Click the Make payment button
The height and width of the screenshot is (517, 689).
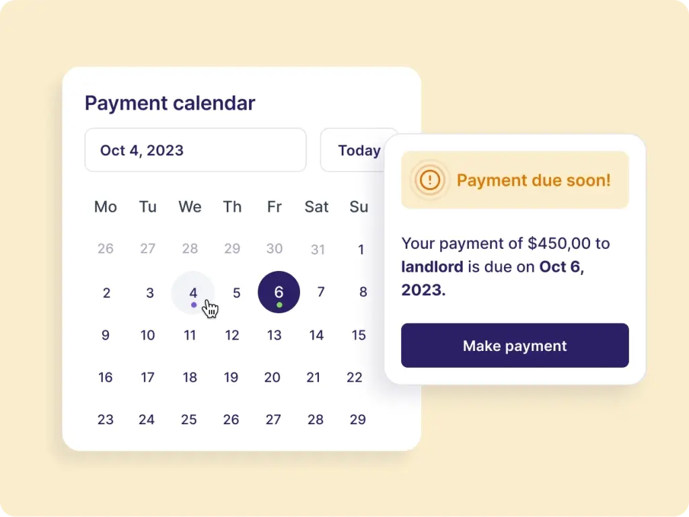tap(515, 346)
